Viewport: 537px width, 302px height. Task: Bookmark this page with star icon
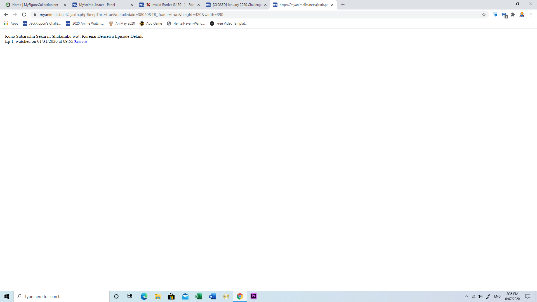tap(484, 15)
